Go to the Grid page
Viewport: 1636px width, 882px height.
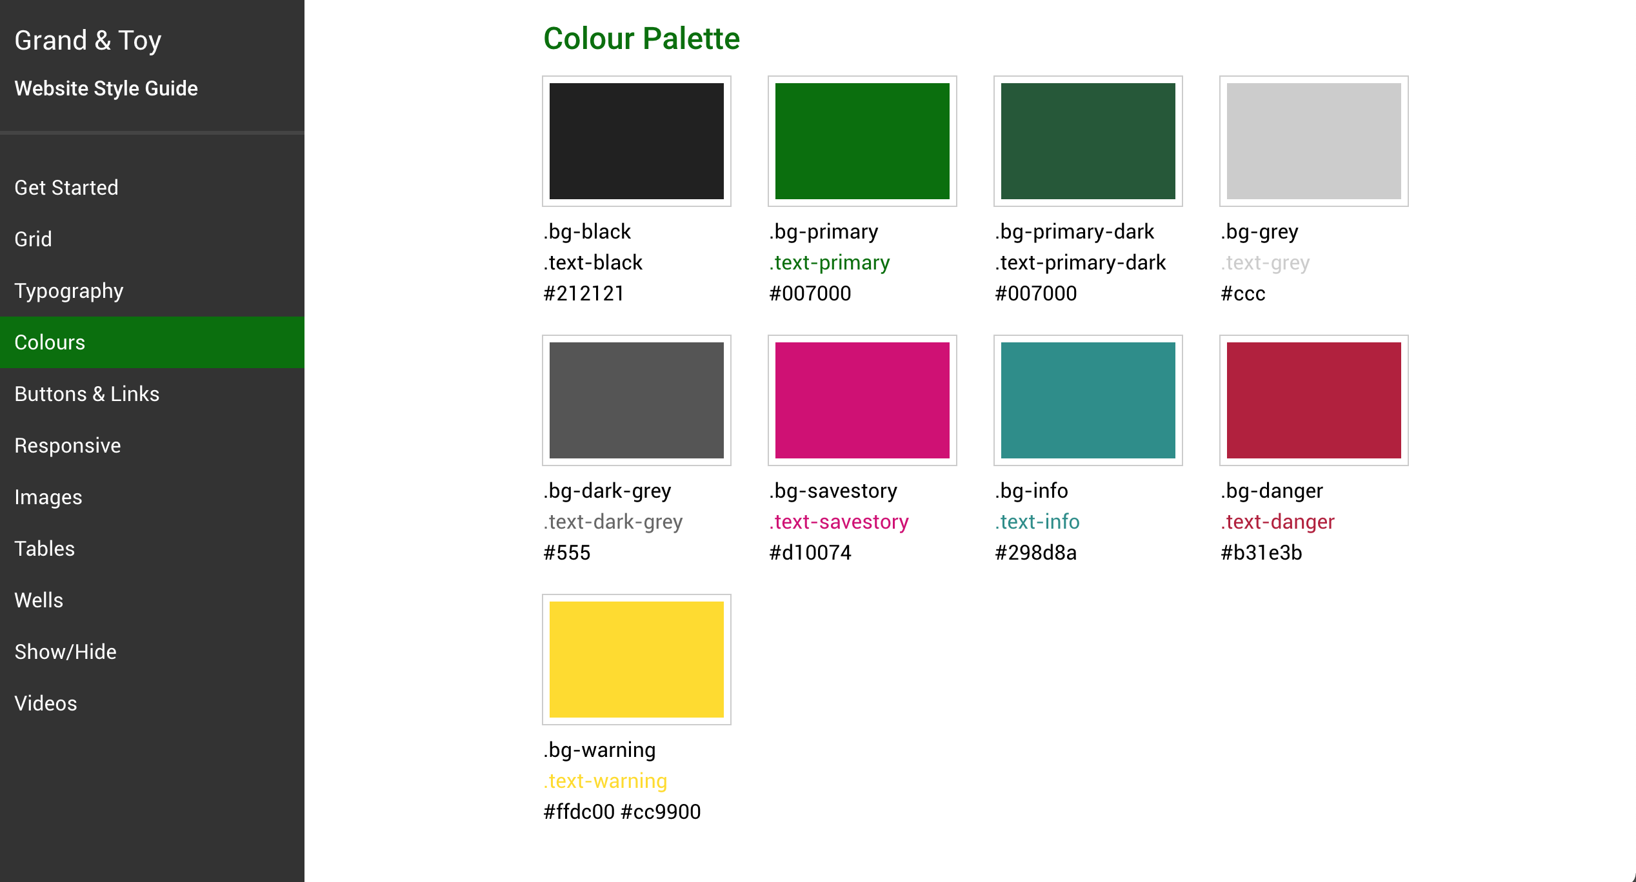[x=34, y=239]
